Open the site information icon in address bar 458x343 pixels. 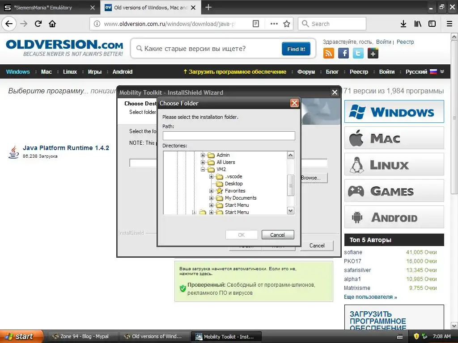tap(97, 24)
